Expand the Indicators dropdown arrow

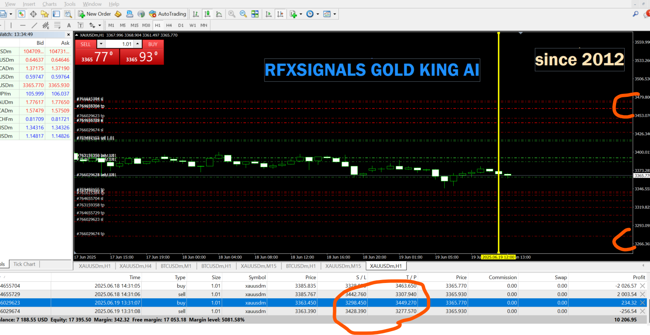(x=301, y=14)
